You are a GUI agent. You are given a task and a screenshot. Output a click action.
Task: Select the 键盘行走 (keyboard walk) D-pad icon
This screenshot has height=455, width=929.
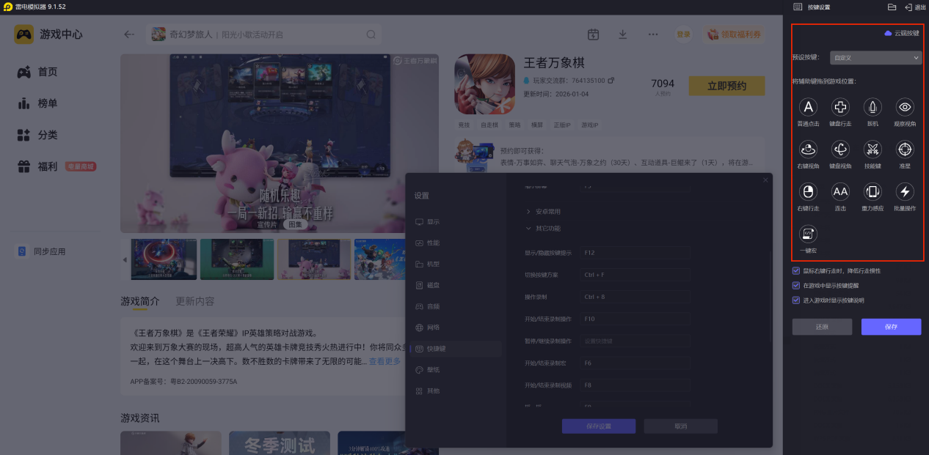[840, 108]
